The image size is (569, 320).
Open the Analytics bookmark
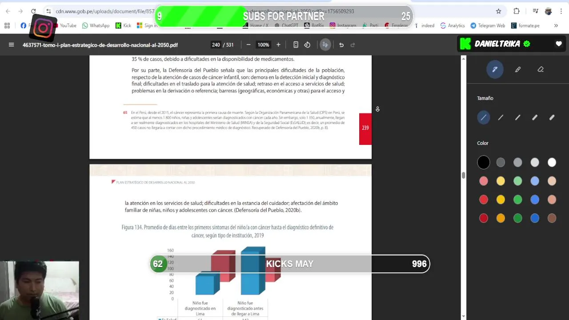click(453, 26)
